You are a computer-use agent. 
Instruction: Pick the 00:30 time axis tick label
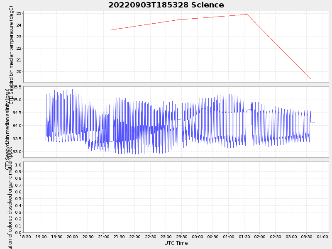[213, 237]
